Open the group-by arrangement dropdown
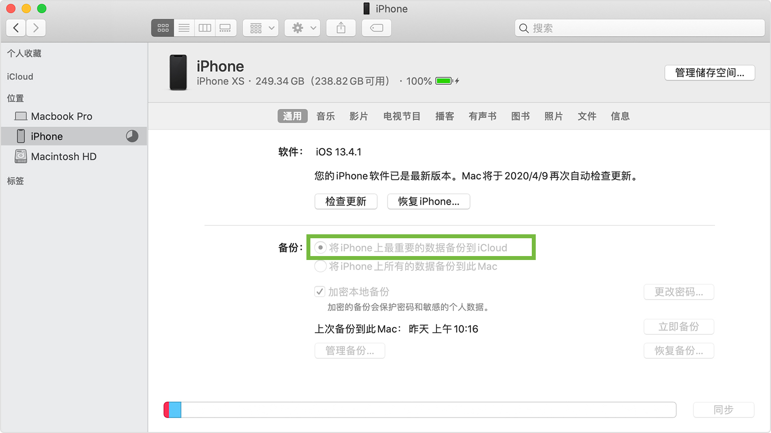The image size is (771, 433). coord(261,28)
